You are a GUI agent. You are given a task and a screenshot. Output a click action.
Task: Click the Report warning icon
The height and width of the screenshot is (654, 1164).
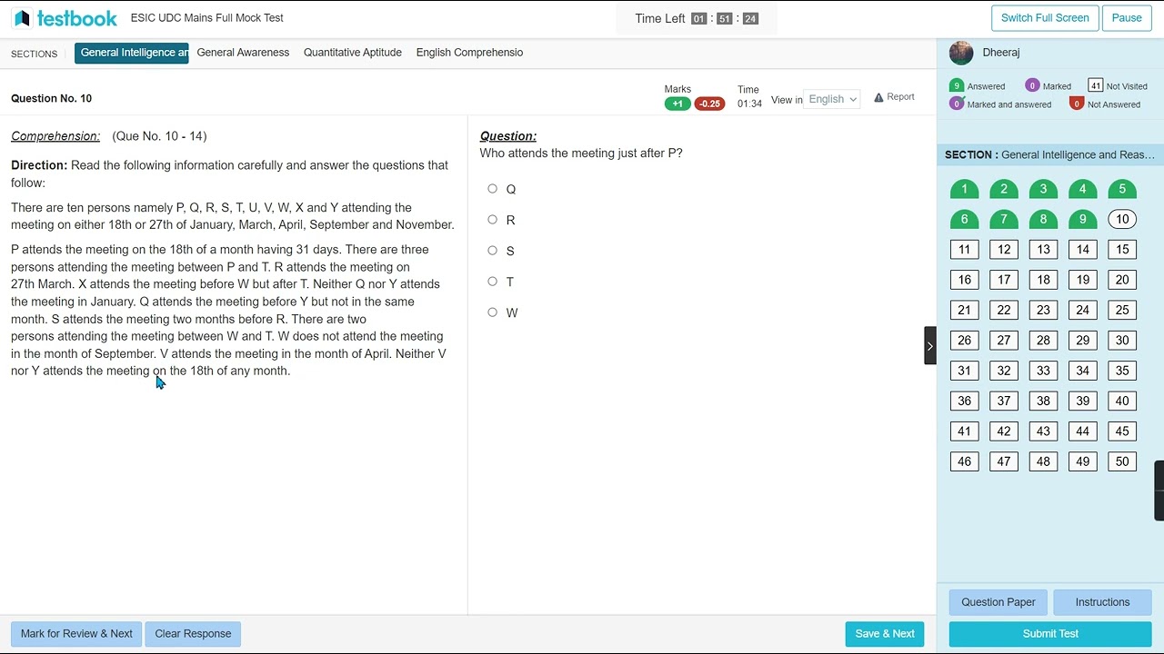coord(878,97)
